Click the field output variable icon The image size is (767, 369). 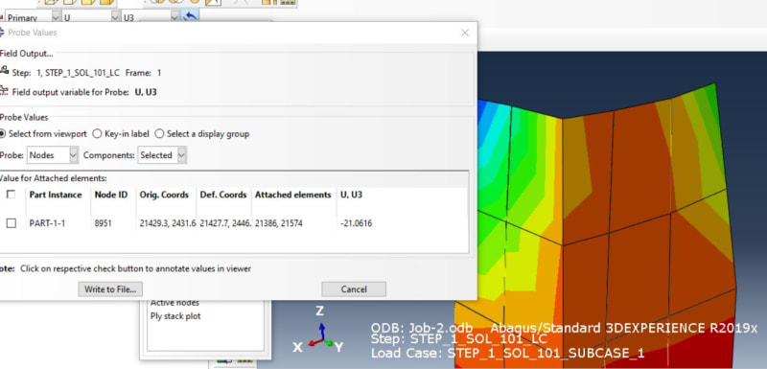coord(4,91)
